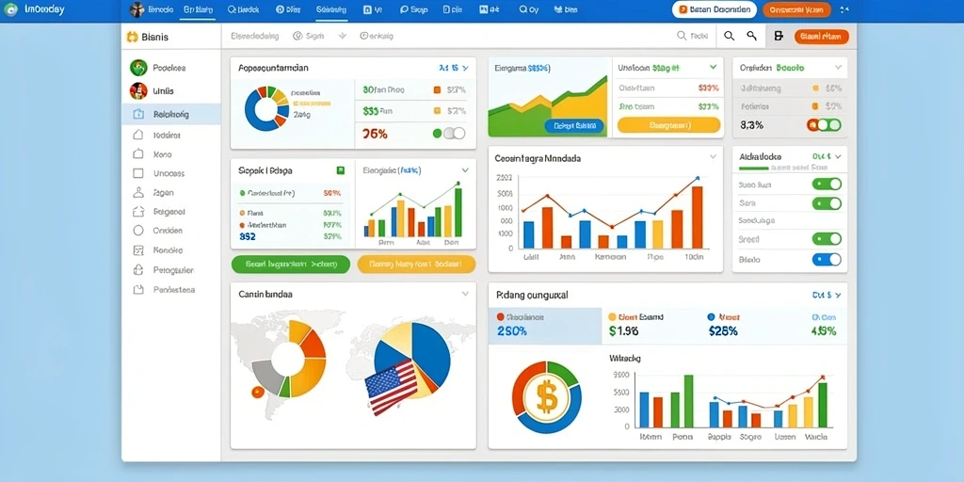964x482 pixels.
Task: Expand the Cantin bindaa panel chevron
Action: click(465, 295)
